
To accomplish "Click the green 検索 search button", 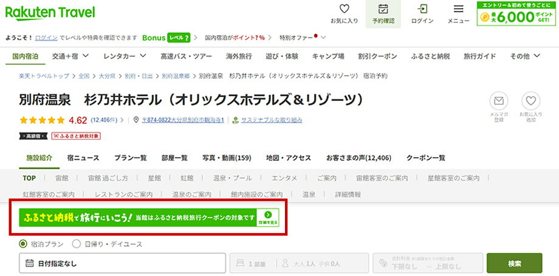I will (515, 263).
